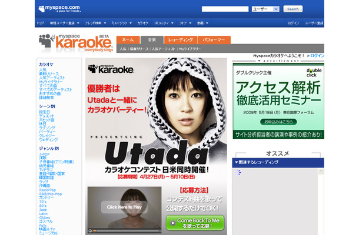
Task: Click the play arrow on the green button
Action: pos(173,223)
